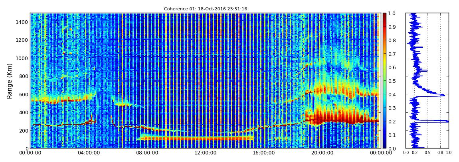Click the "Range (Km)" axis label
The height and width of the screenshot is (162, 459).
[10, 81]
